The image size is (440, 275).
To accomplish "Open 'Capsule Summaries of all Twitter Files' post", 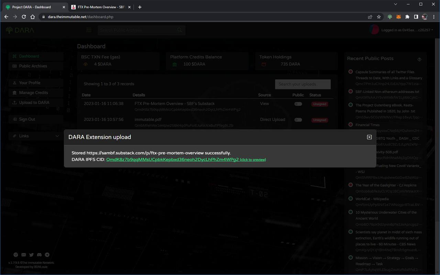I will [x=389, y=75].
